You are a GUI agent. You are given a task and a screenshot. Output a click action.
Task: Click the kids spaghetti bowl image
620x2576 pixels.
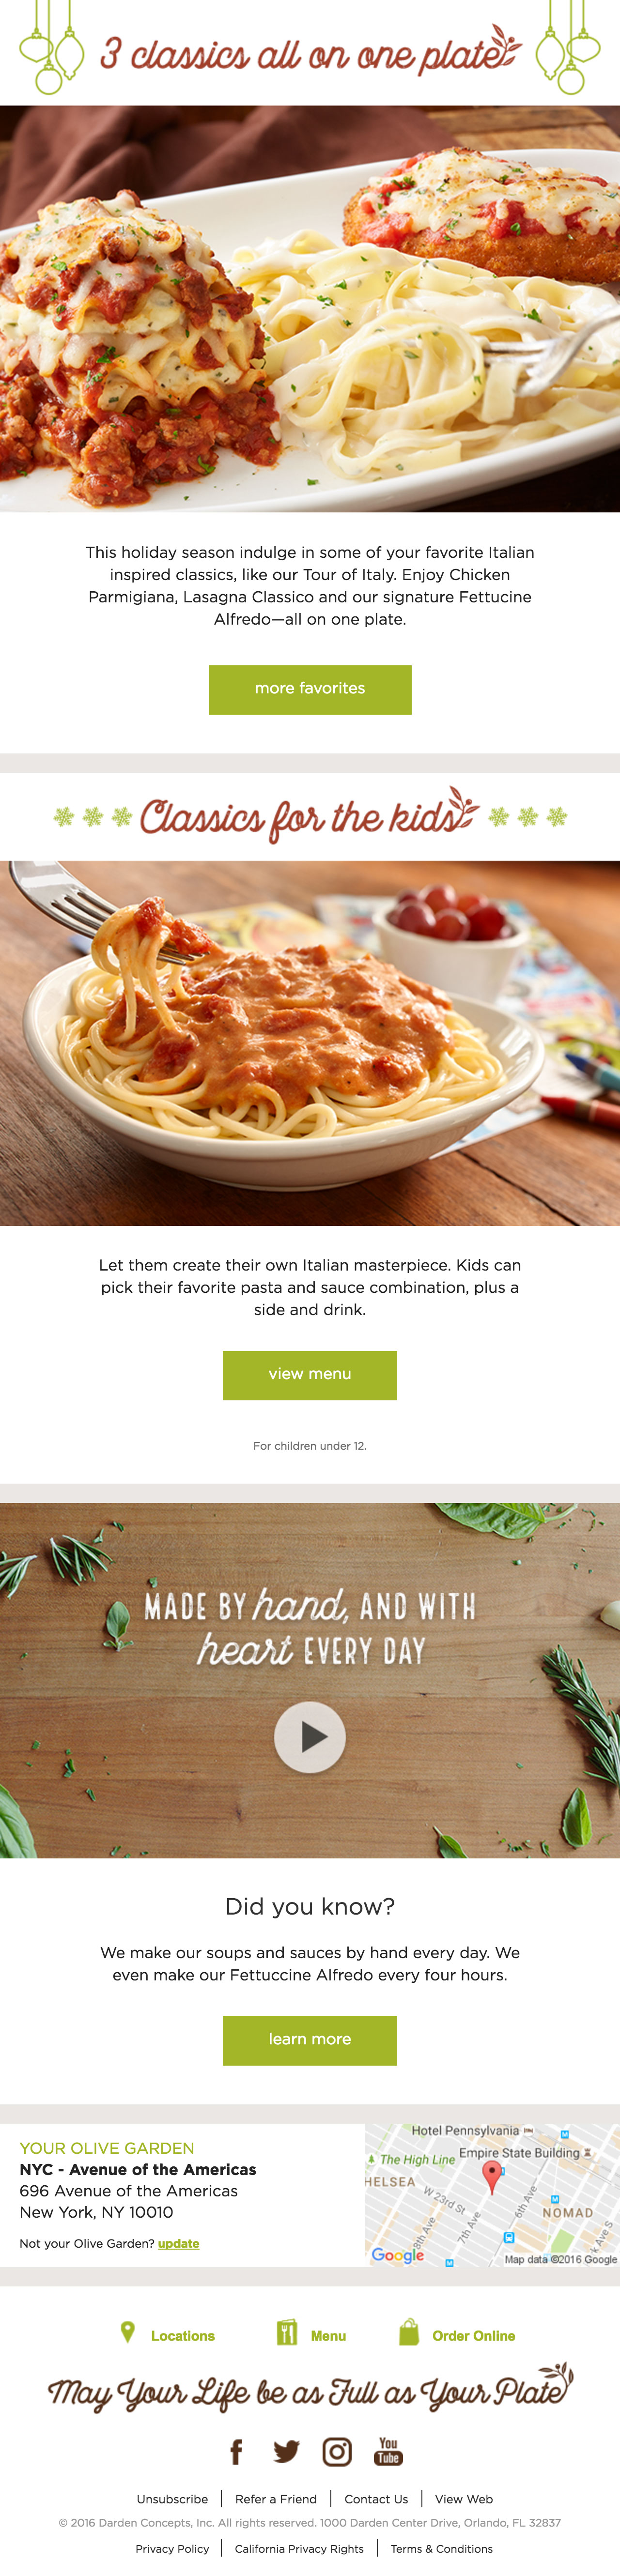click(x=310, y=1043)
